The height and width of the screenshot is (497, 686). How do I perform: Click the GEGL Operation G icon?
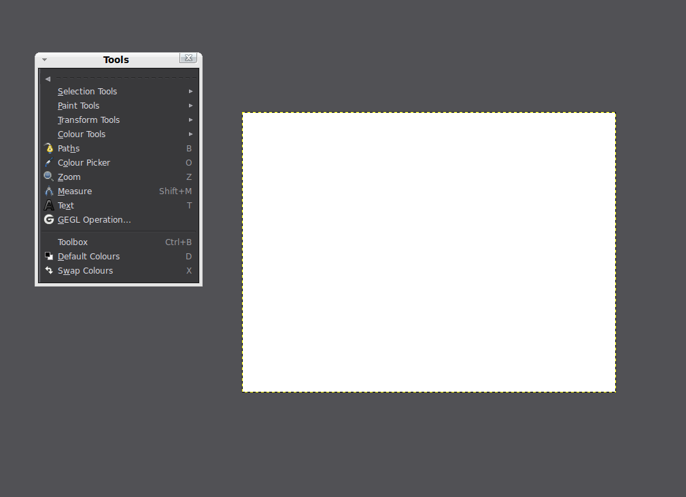[48, 220]
